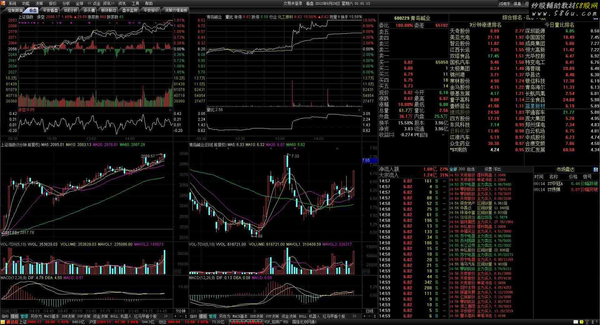Screen dimensions: 600x325
Task: Open the 报价 menu
Action: coord(53,3)
